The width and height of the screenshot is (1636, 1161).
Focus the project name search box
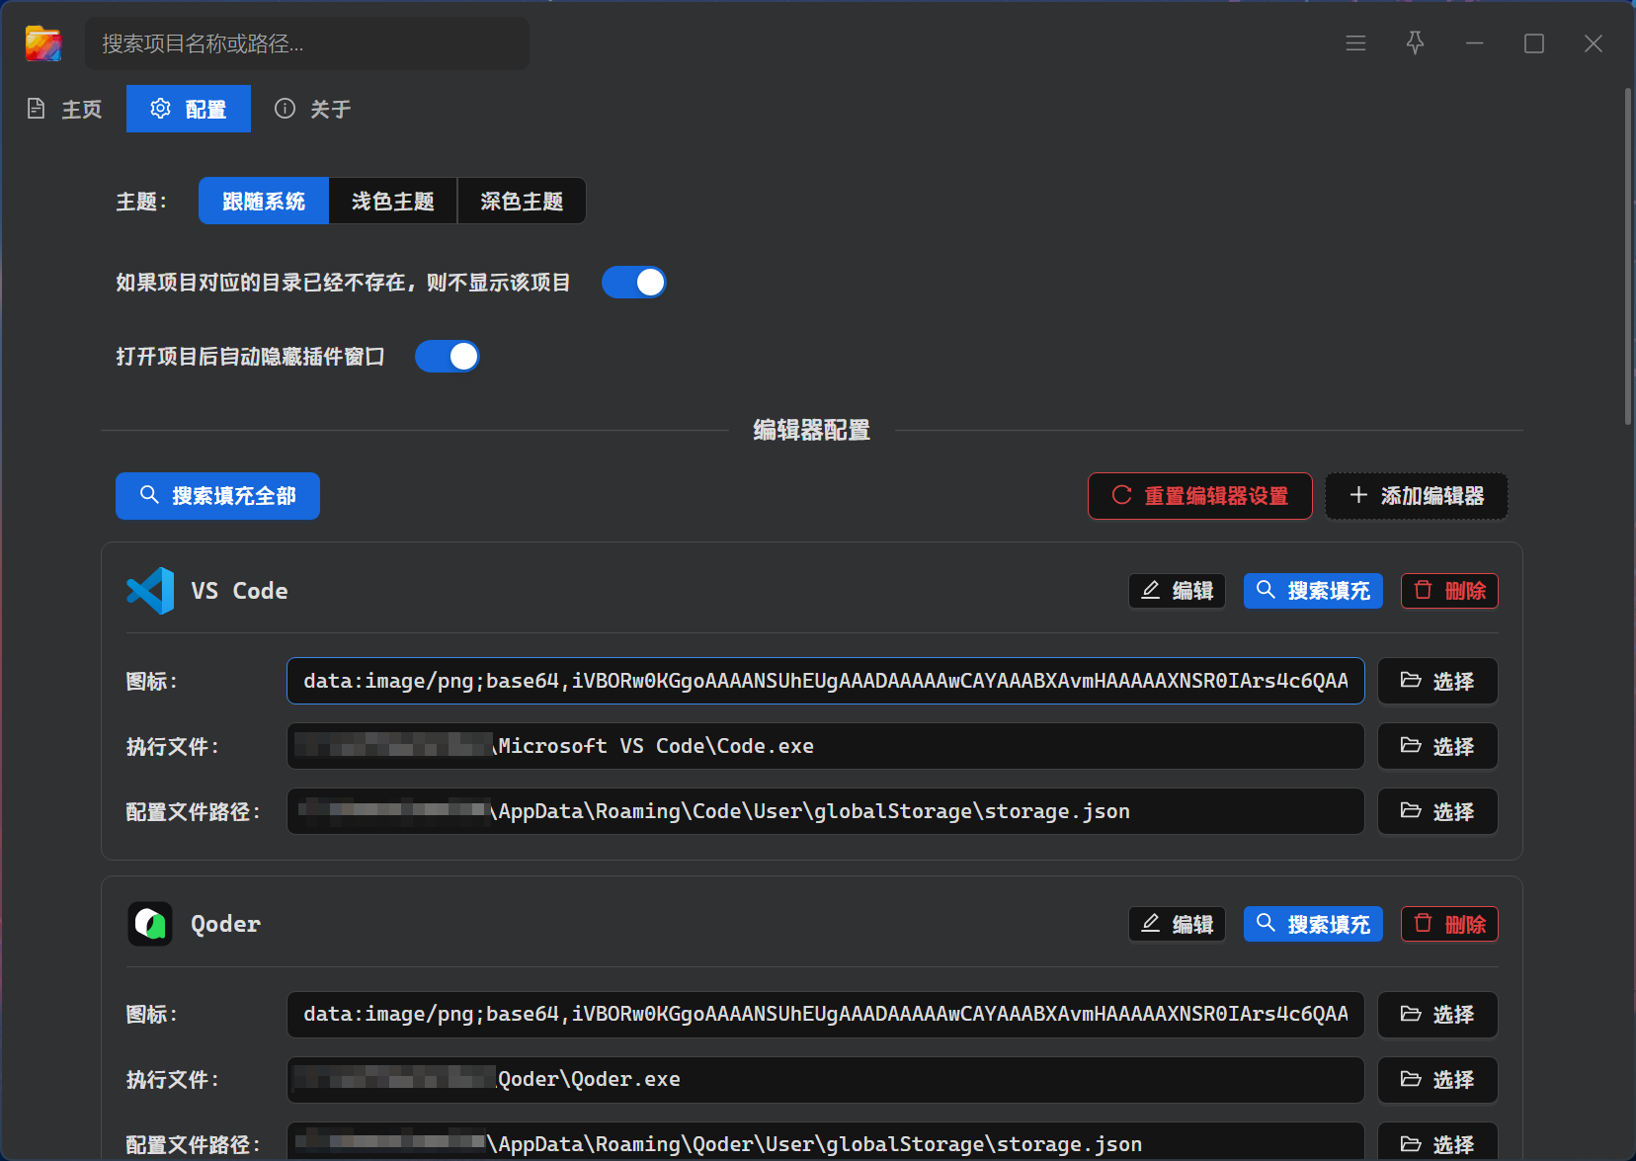click(307, 43)
